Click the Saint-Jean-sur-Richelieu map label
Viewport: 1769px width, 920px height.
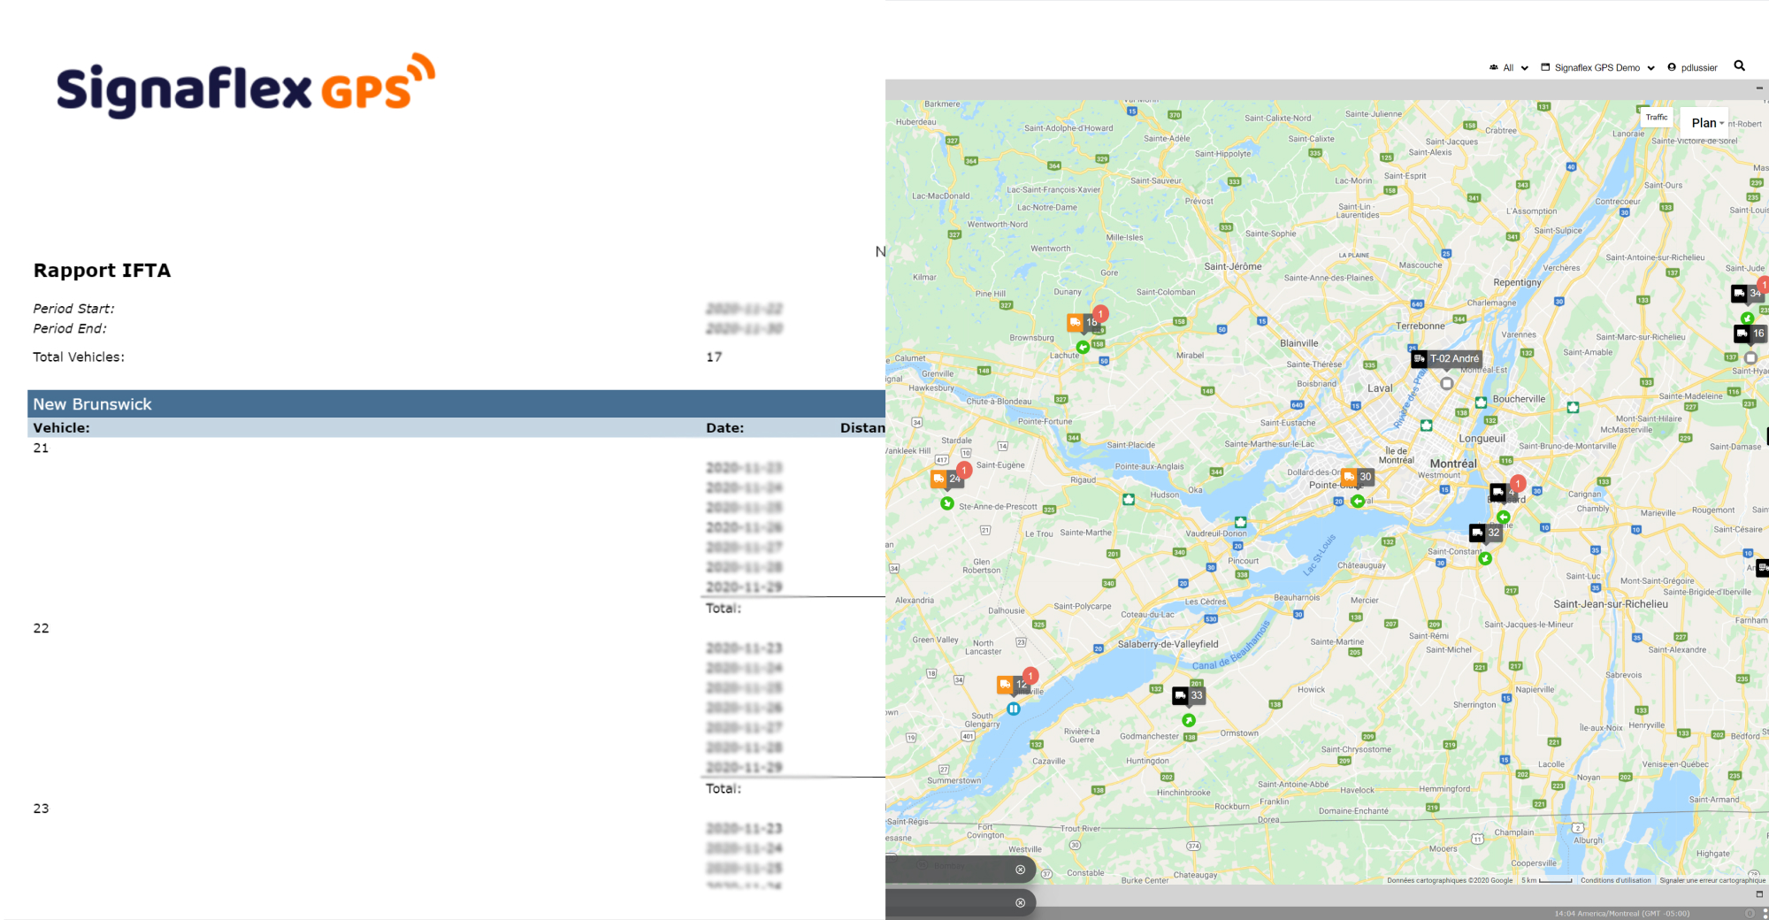tap(1611, 604)
